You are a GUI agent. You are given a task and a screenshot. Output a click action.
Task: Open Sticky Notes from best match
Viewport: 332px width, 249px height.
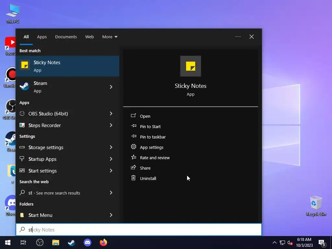pos(67,66)
